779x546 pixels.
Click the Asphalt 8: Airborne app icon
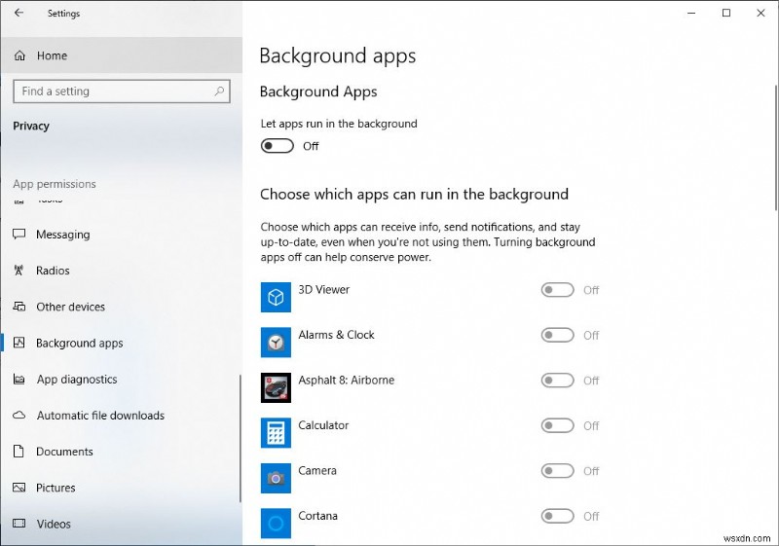pyautogui.click(x=276, y=387)
